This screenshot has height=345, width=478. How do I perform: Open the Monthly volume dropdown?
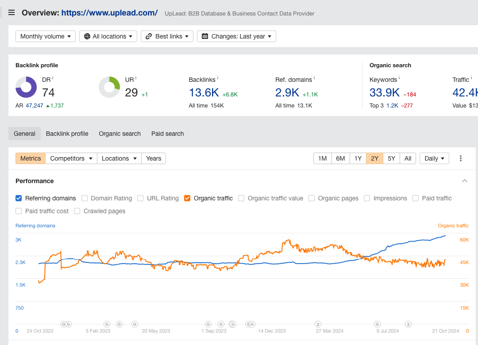pos(46,36)
